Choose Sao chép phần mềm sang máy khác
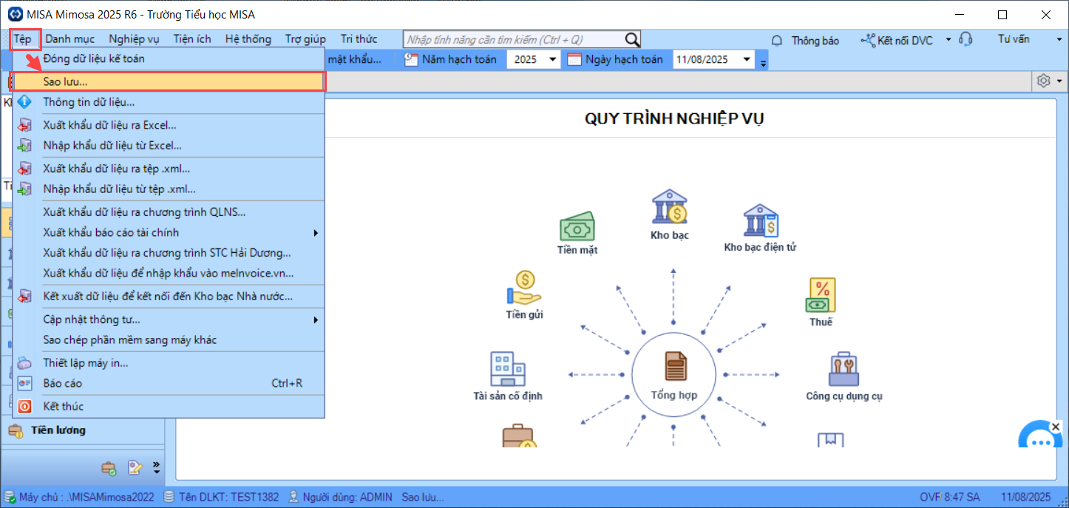The height and width of the screenshot is (508, 1069). click(169, 340)
